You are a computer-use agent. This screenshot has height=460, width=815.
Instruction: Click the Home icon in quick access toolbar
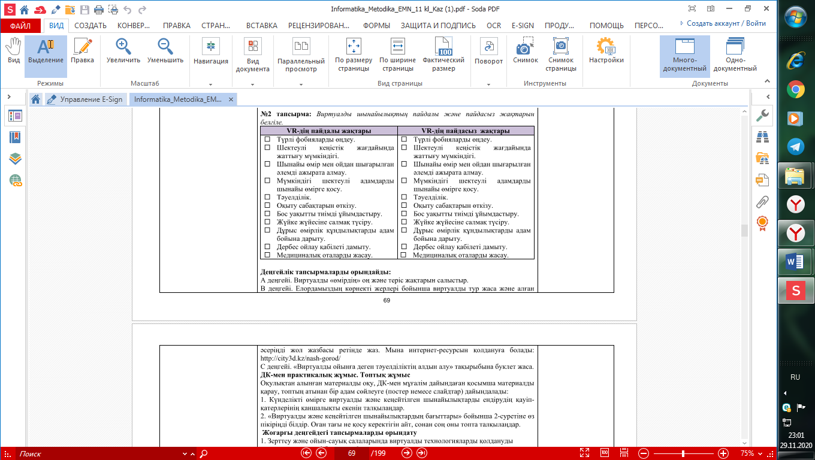click(24, 10)
